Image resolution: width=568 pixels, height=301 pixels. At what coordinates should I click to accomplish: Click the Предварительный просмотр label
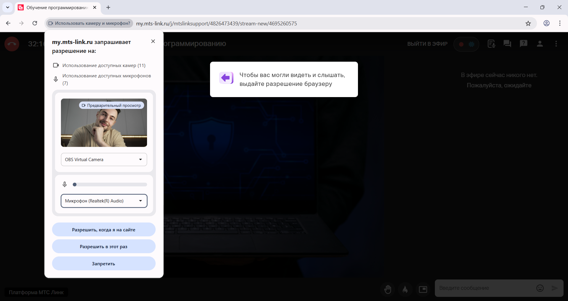click(112, 105)
